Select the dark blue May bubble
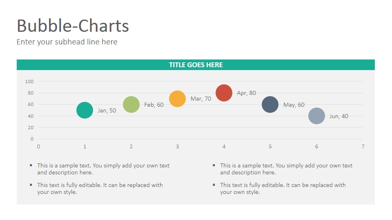This screenshot has height=220, width=392. [270, 105]
